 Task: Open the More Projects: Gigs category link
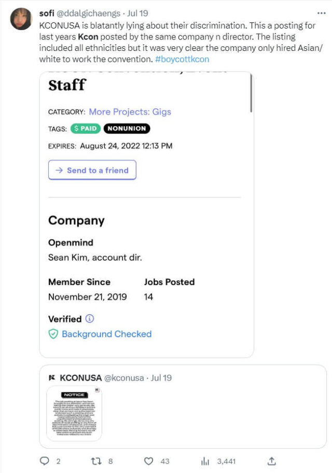tap(130, 112)
